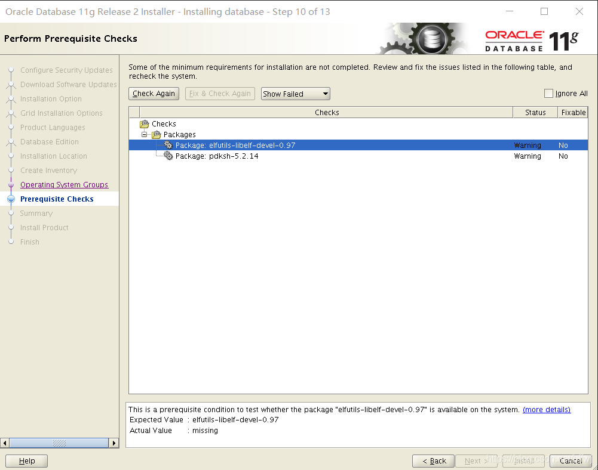The height and width of the screenshot is (470, 598).
Task: Click the Grid Installation Options step
Action: coord(62,113)
